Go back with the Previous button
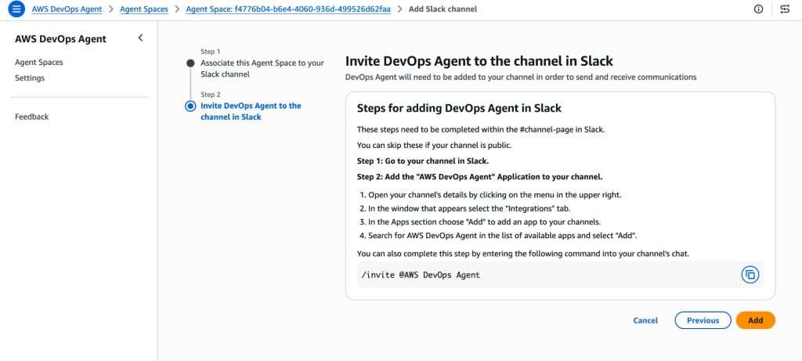802x361 pixels. click(703, 320)
